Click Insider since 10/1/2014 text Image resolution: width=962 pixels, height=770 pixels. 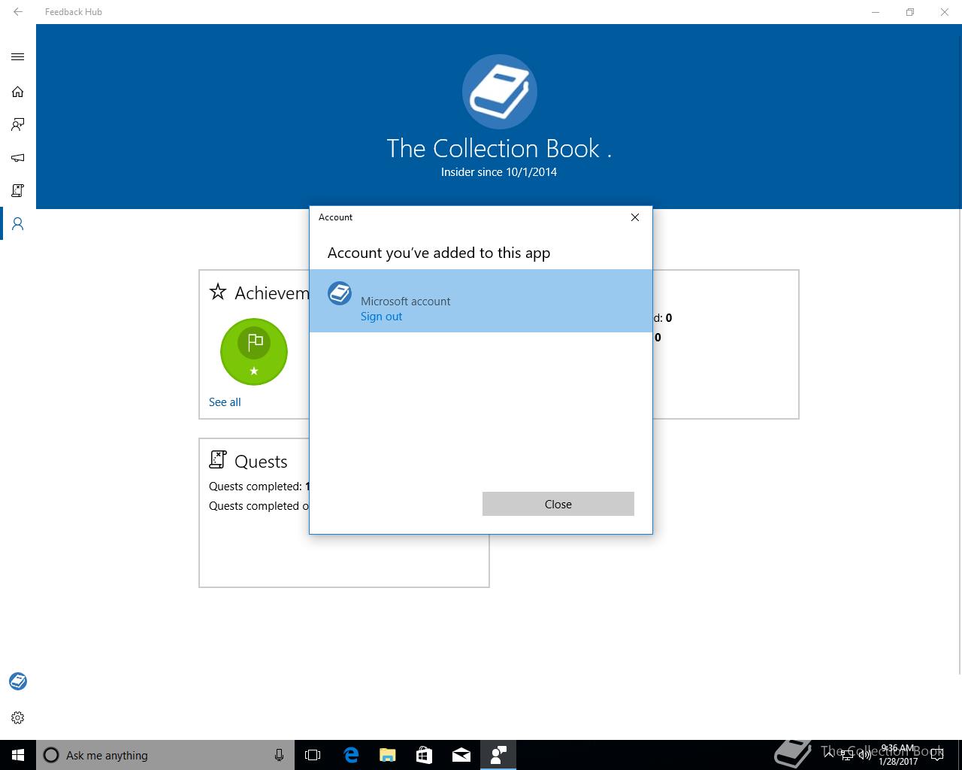[499, 172]
